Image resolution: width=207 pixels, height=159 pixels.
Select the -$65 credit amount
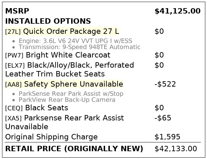[x=163, y=118]
